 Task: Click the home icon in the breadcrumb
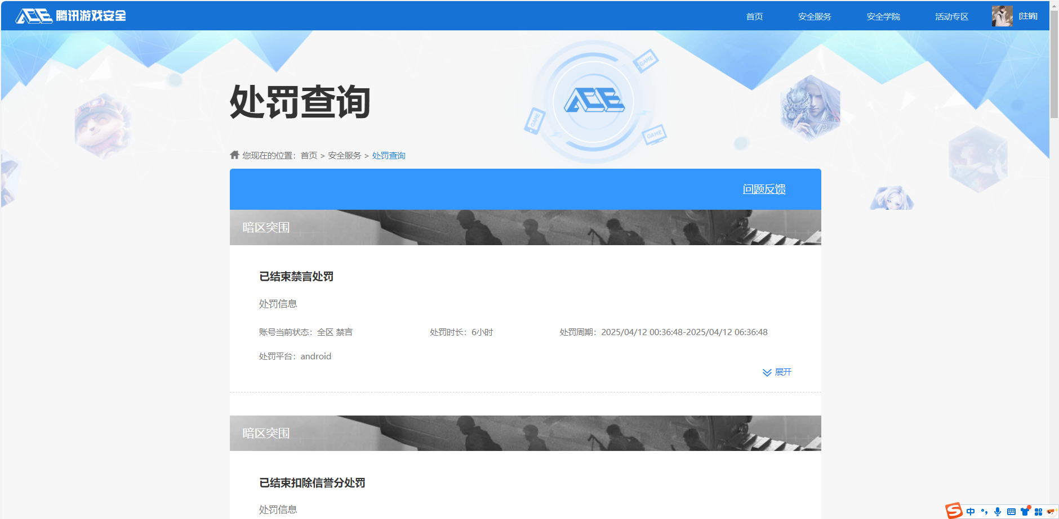tap(235, 155)
